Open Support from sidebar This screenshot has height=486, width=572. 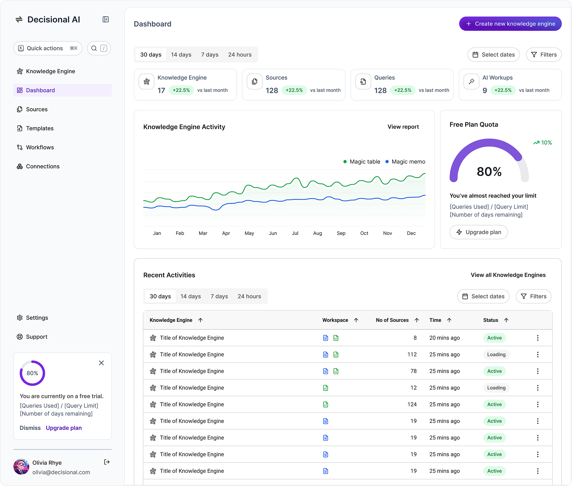[63, 337]
